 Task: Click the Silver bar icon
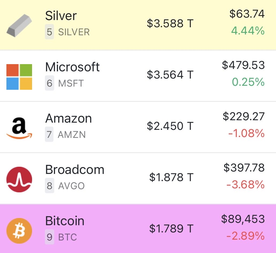click(x=19, y=26)
